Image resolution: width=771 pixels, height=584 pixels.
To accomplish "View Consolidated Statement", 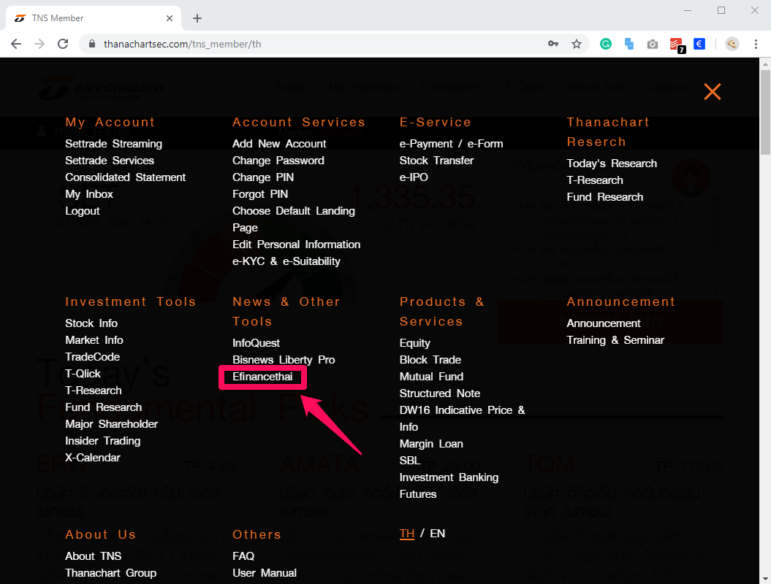I will click(x=126, y=177).
